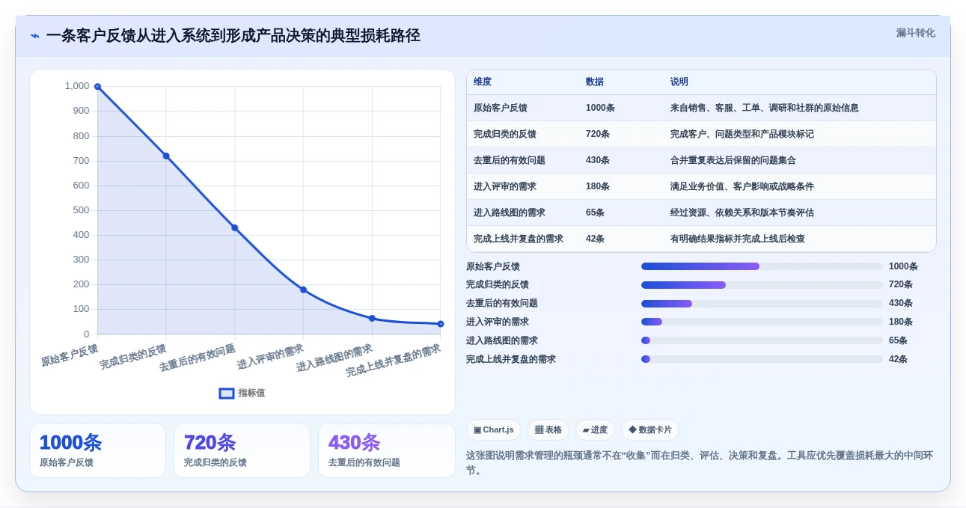966x508 pixels.
Task: Open the 430条 去重后的有效问题 data card
Action: pos(387,450)
